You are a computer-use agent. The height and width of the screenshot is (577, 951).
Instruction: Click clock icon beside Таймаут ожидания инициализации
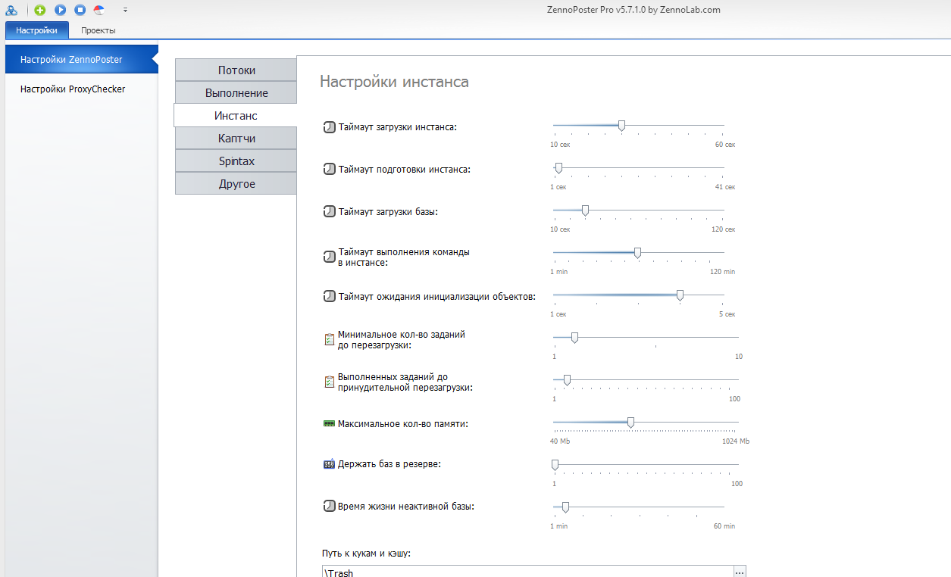tap(329, 296)
